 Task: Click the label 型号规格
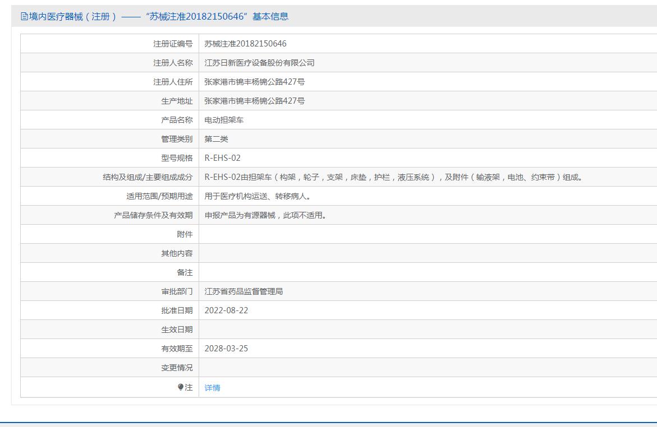click(177, 158)
